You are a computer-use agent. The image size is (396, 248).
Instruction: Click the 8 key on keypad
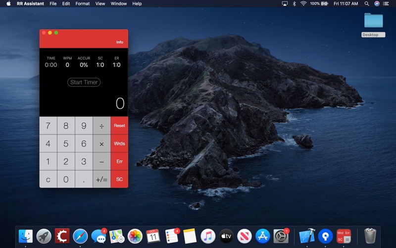pos(66,125)
